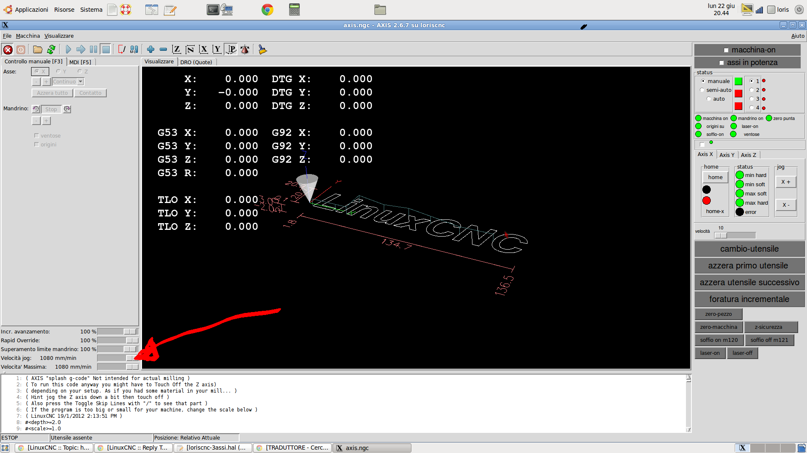Click azzera utensile successivo button

click(x=749, y=283)
